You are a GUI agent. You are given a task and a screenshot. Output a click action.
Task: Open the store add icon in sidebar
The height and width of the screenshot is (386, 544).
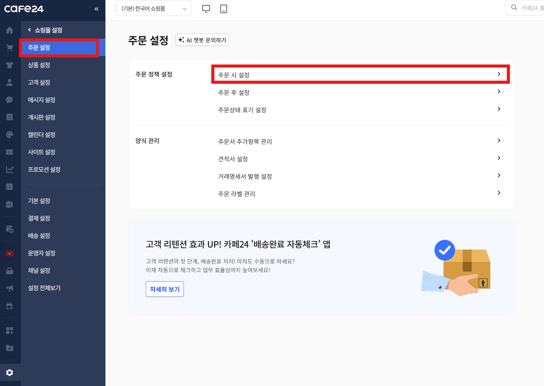[10, 306]
